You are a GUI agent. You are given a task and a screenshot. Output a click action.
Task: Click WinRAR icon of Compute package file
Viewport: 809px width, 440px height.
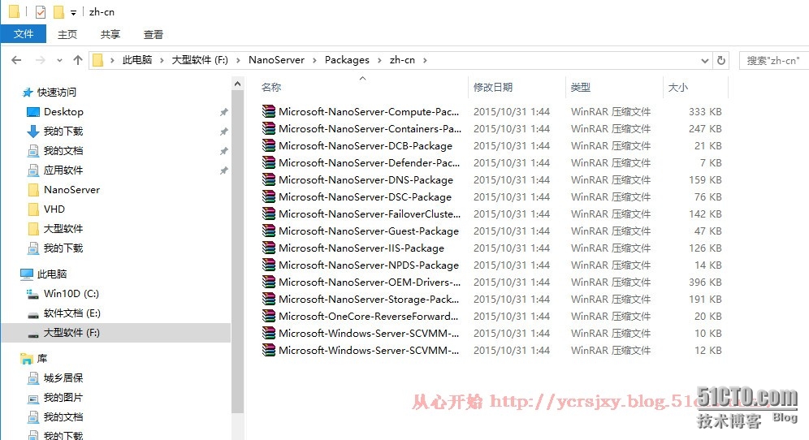tap(268, 111)
